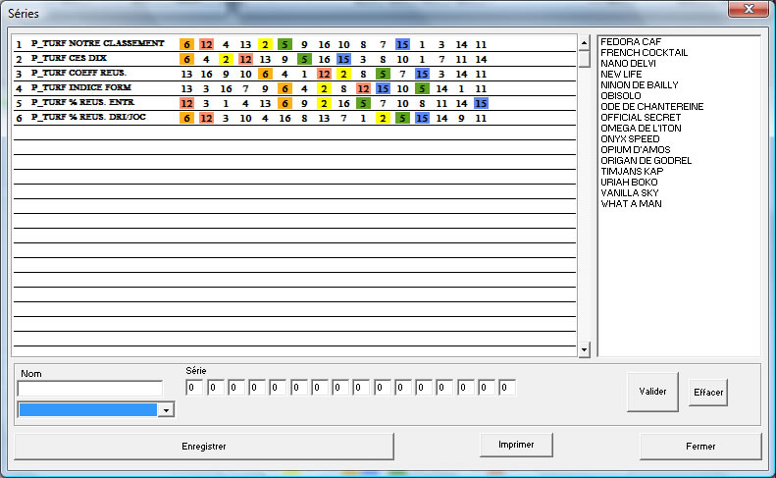Close dialog with the Fermer button
The width and height of the screenshot is (776, 478).
click(699, 446)
